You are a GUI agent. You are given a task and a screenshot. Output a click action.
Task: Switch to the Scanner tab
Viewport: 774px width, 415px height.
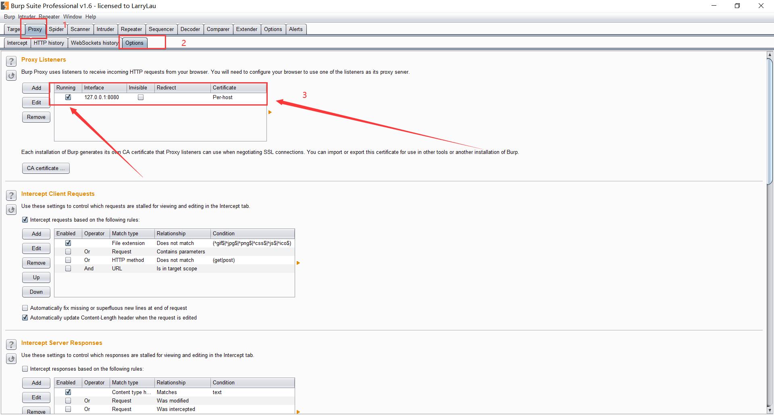pyautogui.click(x=80, y=29)
